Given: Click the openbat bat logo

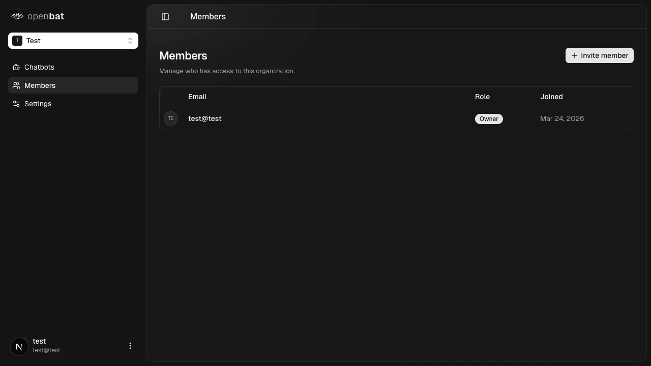Looking at the screenshot, I should 17,16.
